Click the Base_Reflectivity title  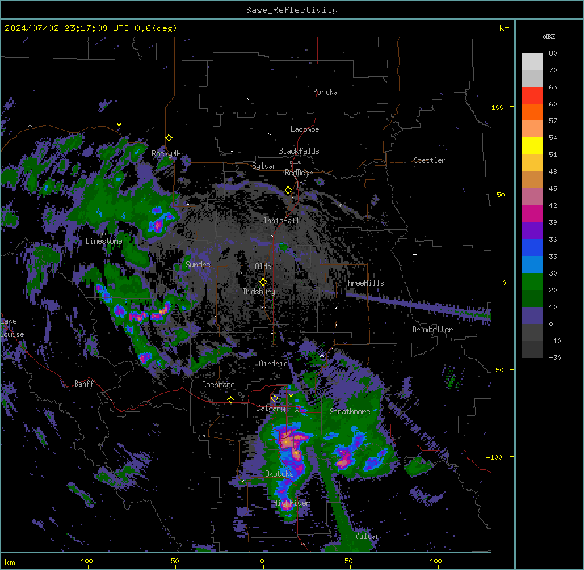(292, 10)
